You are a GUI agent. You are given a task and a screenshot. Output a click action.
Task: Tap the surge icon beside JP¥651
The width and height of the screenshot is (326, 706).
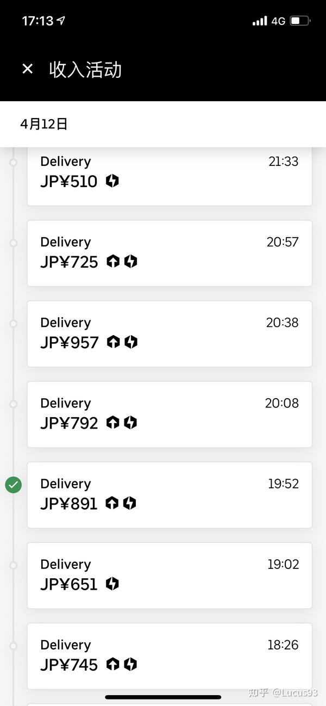tap(112, 584)
